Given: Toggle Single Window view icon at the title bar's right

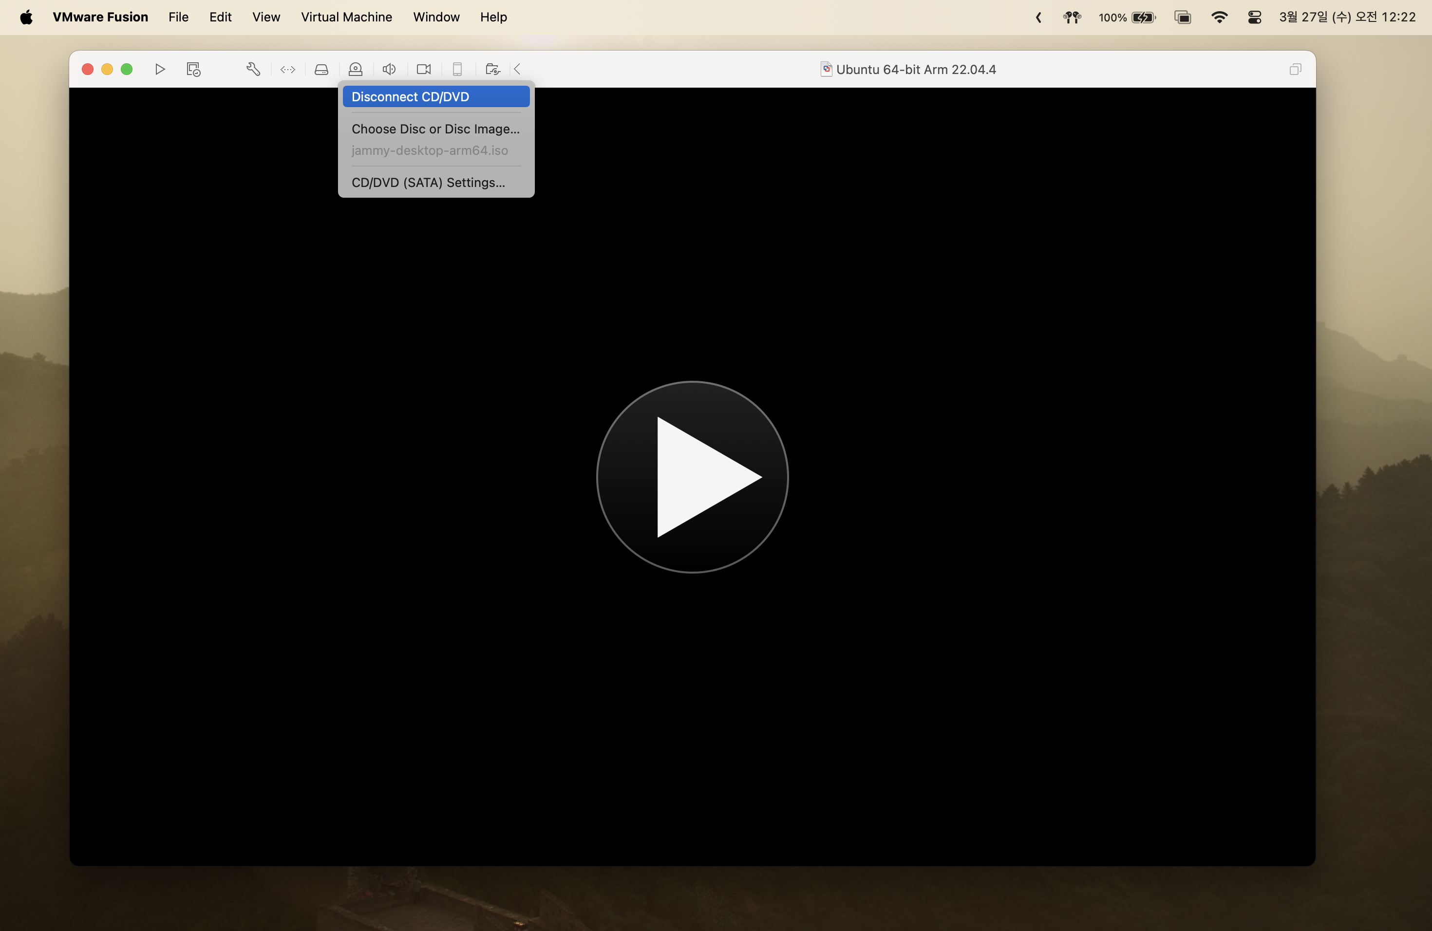Looking at the screenshot, I should pyautogui.click(x=1295, y=69).
